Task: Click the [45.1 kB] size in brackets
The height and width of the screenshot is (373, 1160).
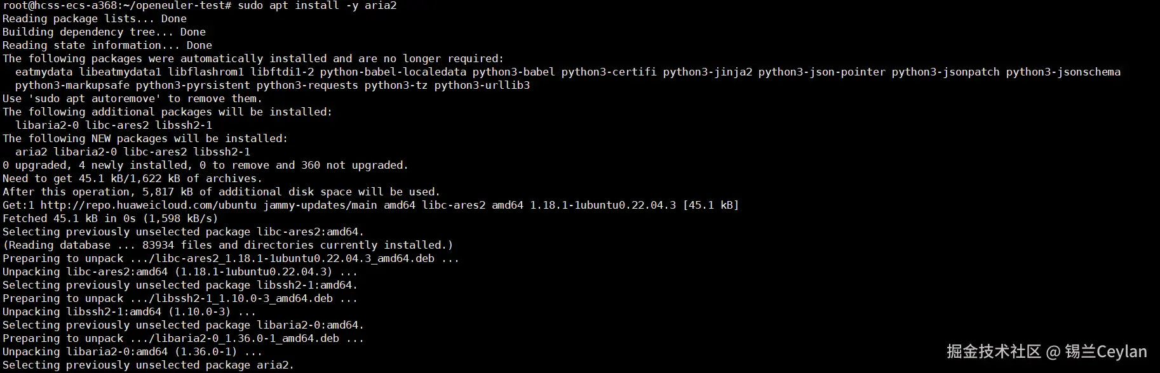Action: pos(710,205)
